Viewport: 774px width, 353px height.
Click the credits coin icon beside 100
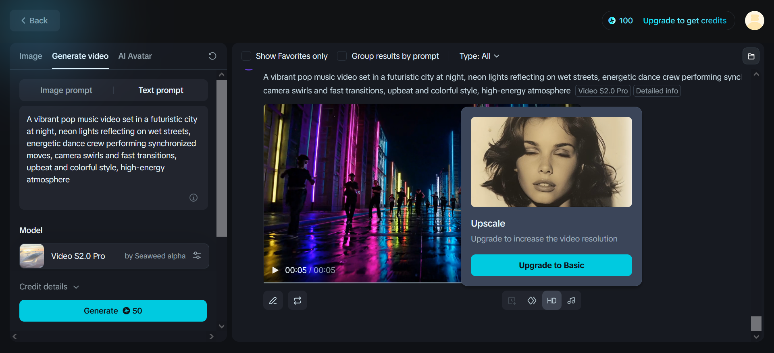(612, 21)
